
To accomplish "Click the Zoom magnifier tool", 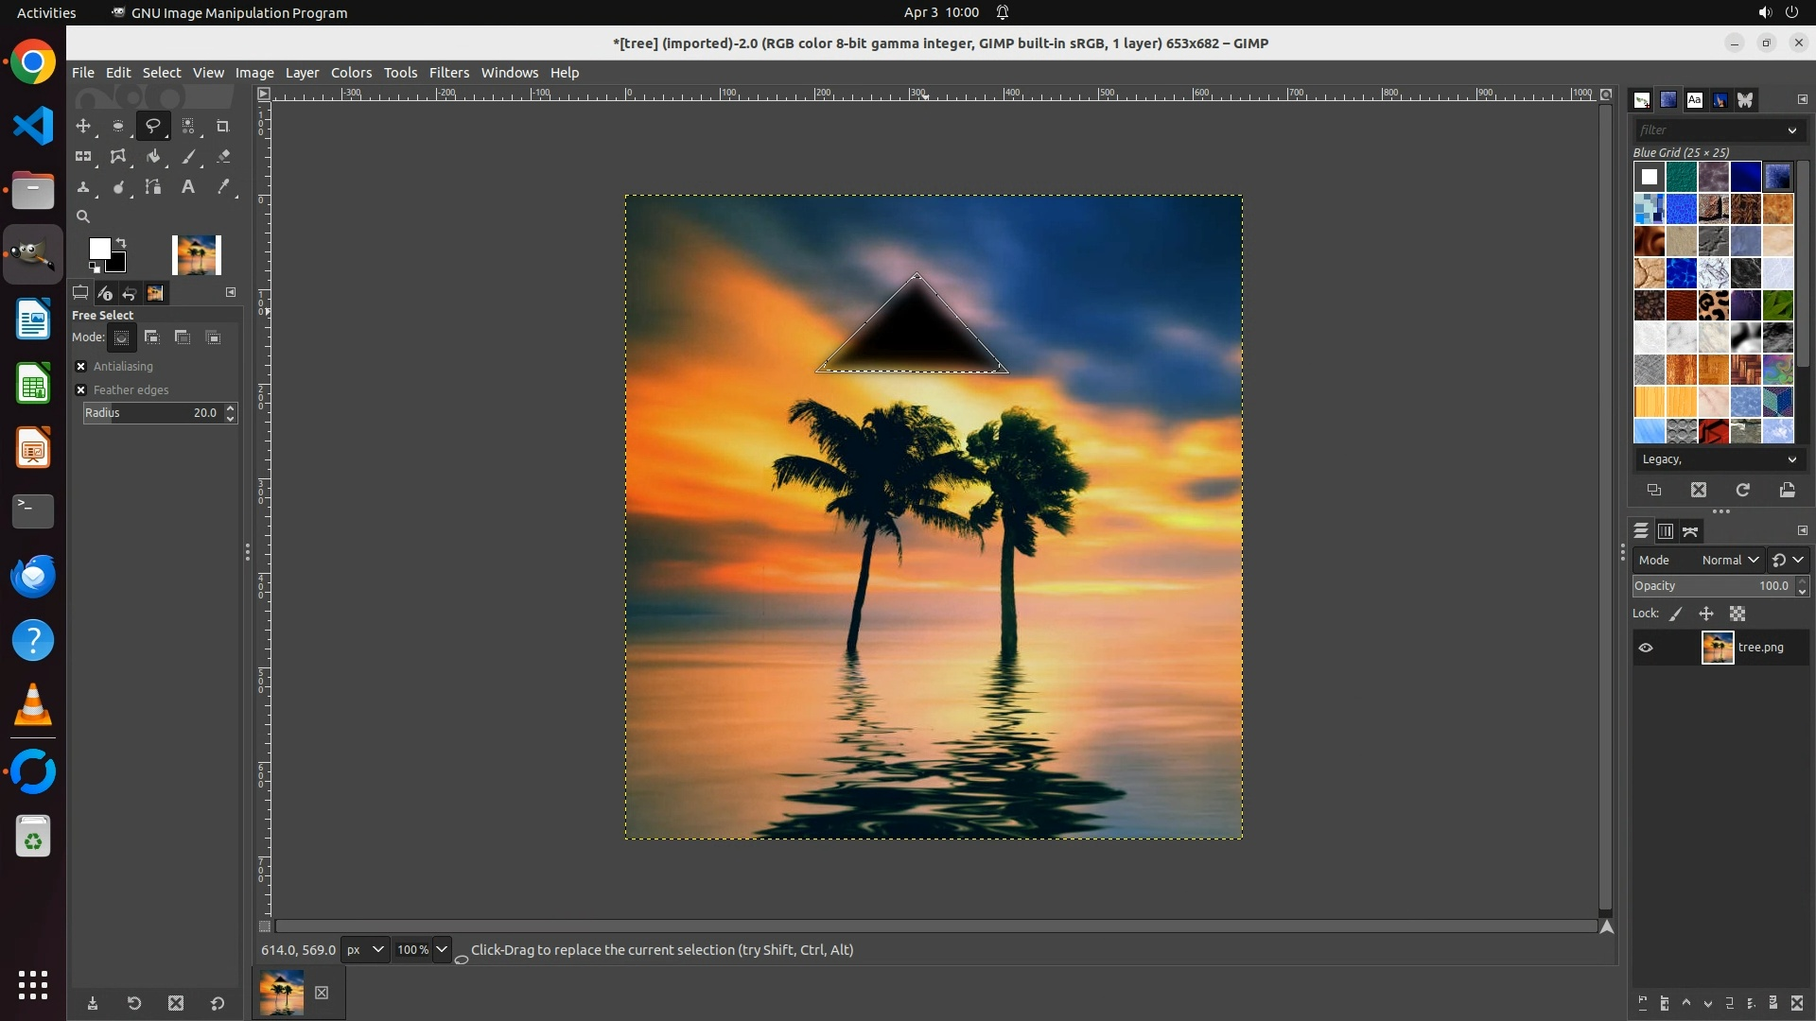I will tap(83, 216).
